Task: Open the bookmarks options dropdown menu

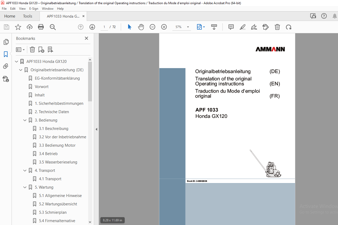Action: pyautogui.click(x=20, y=50)
